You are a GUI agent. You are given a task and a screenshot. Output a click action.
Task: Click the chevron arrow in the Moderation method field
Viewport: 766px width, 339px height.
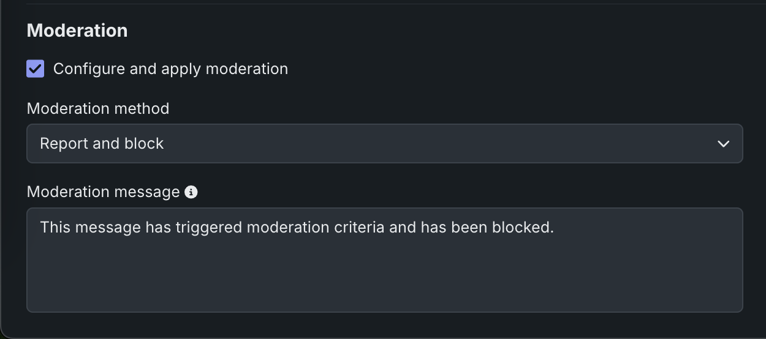723,144
